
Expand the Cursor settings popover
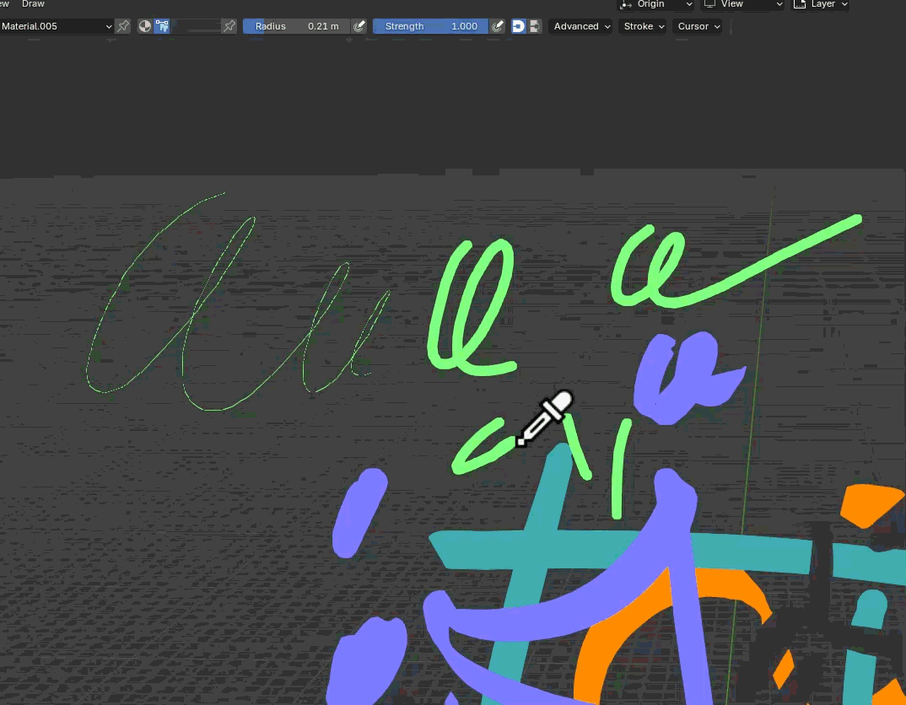point(698,26)
